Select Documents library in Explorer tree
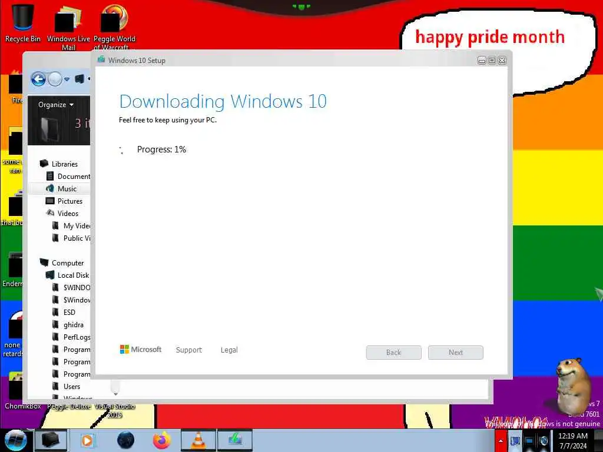This screenshot has height=452, width=603. point(74,176)
